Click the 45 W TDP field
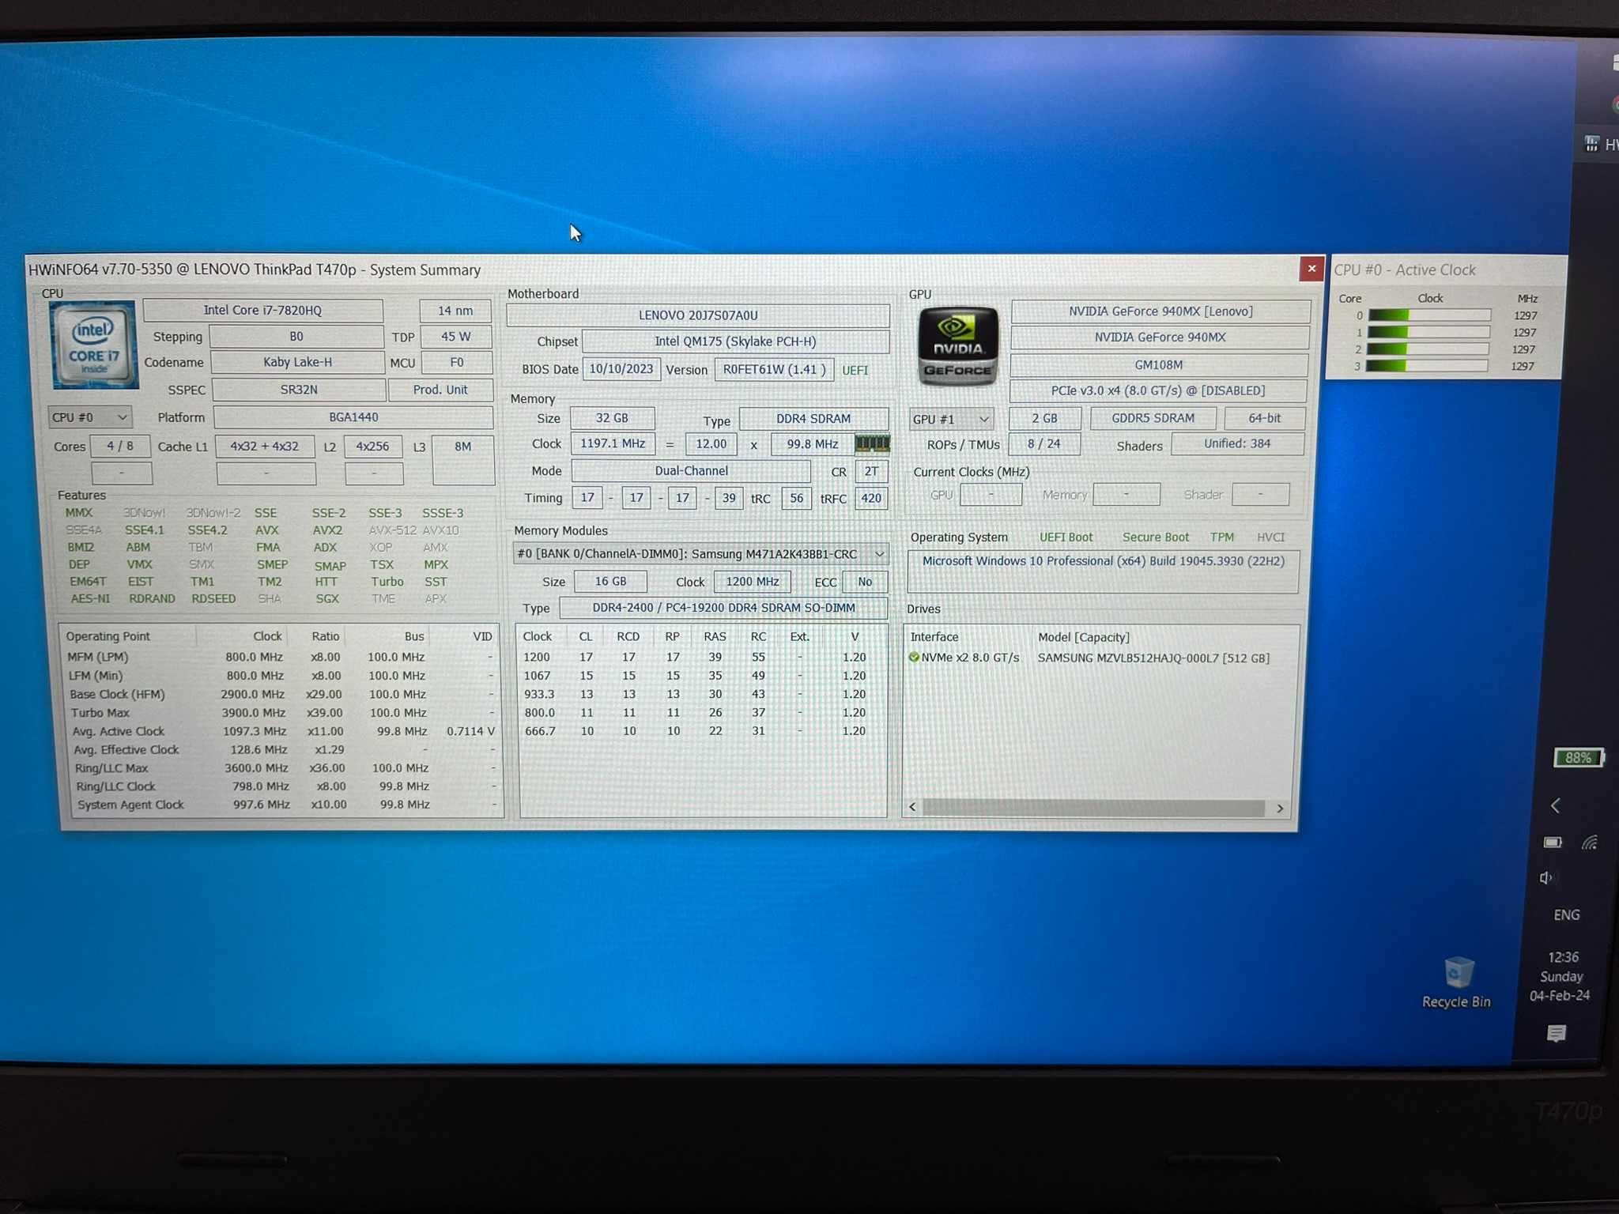 pyautogui.click(x=456, y=337)
